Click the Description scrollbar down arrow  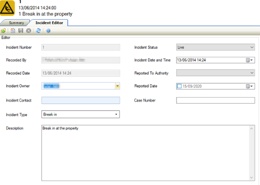tap(251, 178)
